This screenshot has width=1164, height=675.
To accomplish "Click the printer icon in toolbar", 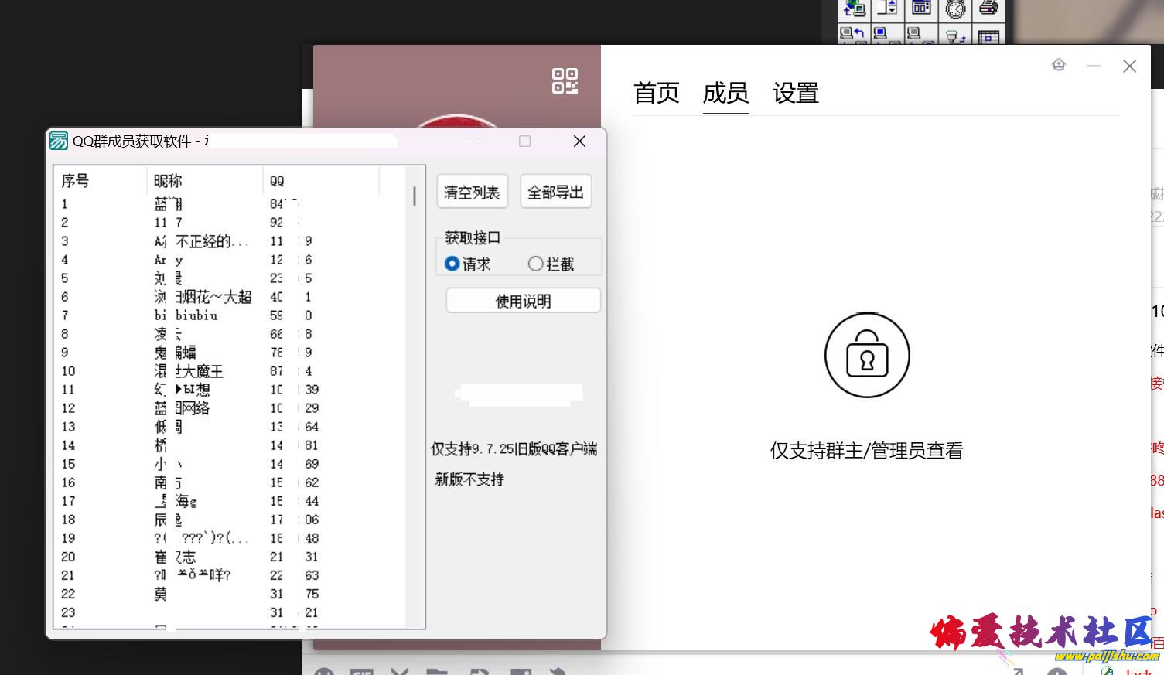I will point(988,9).
